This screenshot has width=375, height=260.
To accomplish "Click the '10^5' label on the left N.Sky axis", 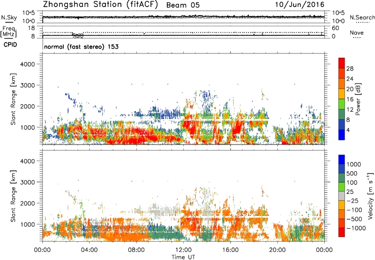I will pos(29,13).
